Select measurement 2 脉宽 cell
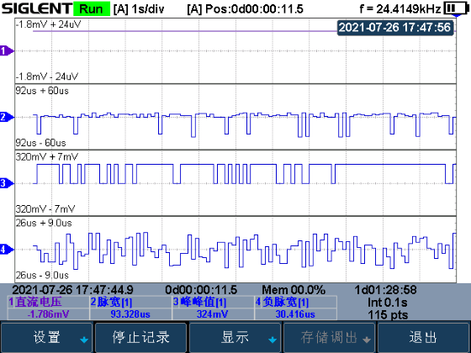 click(130, 308)
